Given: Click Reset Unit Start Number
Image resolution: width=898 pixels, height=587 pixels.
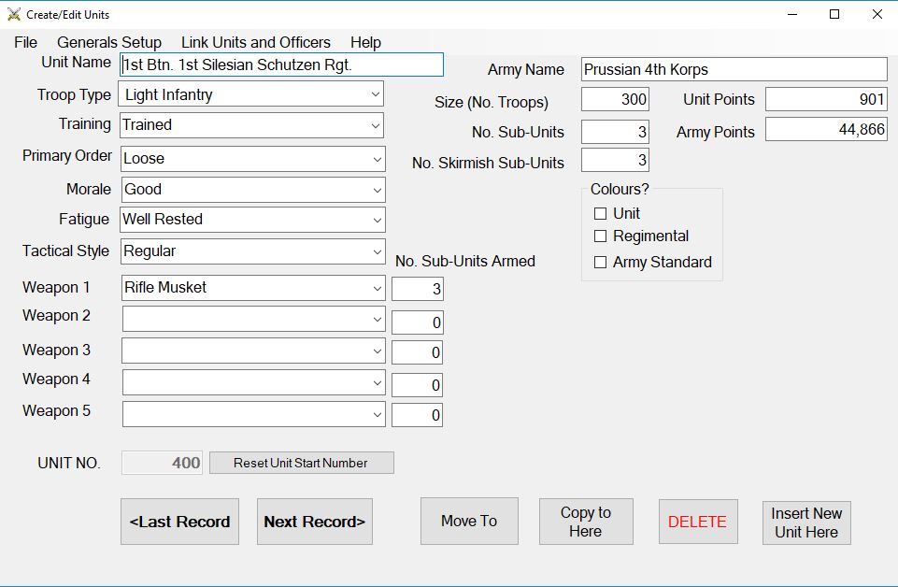Looking at the screenshot, I should point(301,462).
